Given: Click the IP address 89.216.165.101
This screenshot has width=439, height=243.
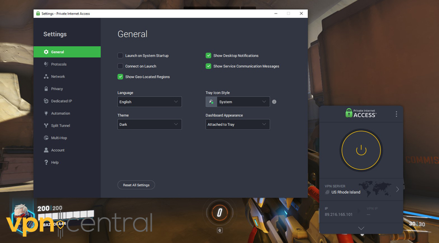Looking at the screenshot, I should (339, 214).
